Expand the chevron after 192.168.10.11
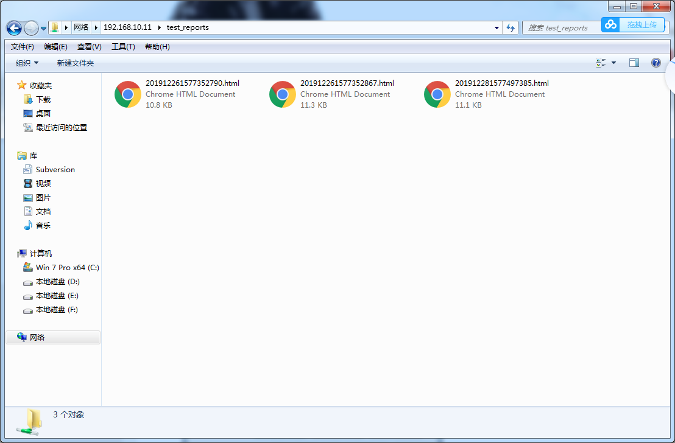The width and height of the screenshot is (675, 443). [x=159, y=27]
